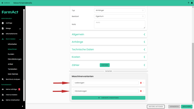Collapse the sidebar with the bottom arrow

point(22,106)
